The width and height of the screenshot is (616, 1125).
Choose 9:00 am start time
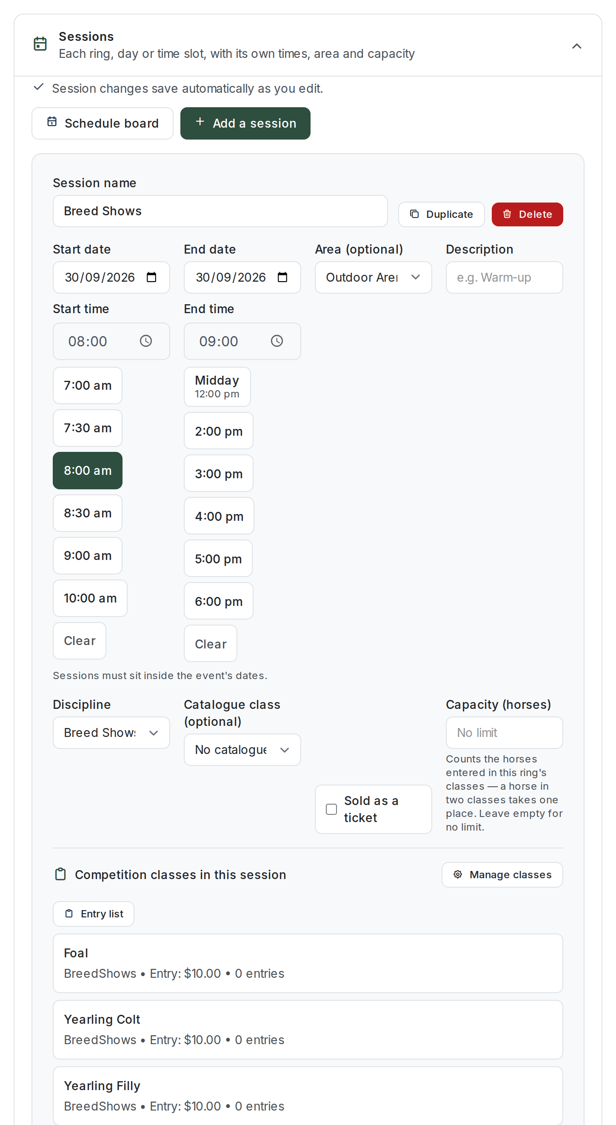click(x=87, y=556)
